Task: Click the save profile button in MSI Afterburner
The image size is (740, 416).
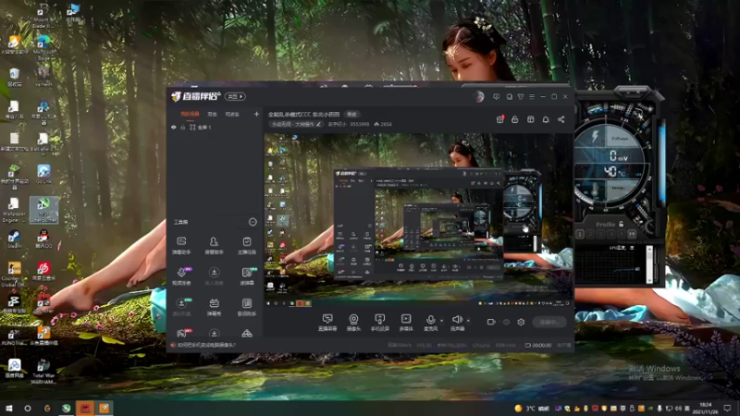Action: 633,234
